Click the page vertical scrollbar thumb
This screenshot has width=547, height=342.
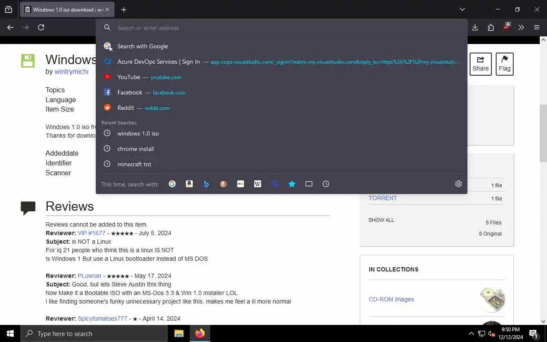(543, 133)
